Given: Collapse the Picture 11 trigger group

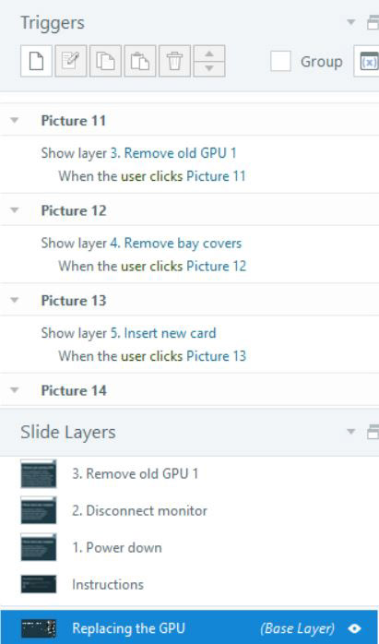Looking at the screenshot, I should [15, 121].
